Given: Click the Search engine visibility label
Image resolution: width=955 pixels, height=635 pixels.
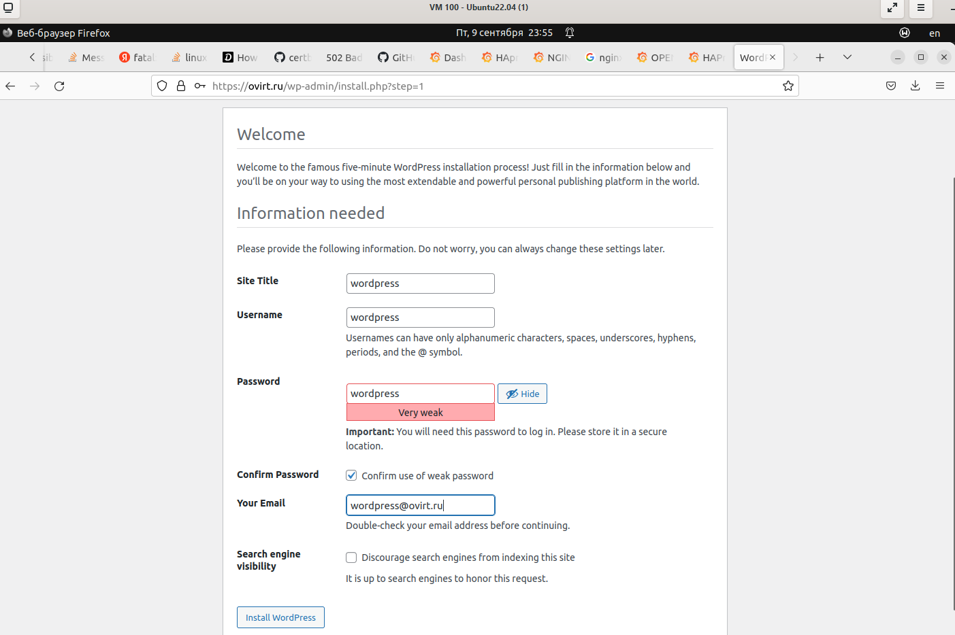Looking at the screenshot, I should click(x=268, y=560).
